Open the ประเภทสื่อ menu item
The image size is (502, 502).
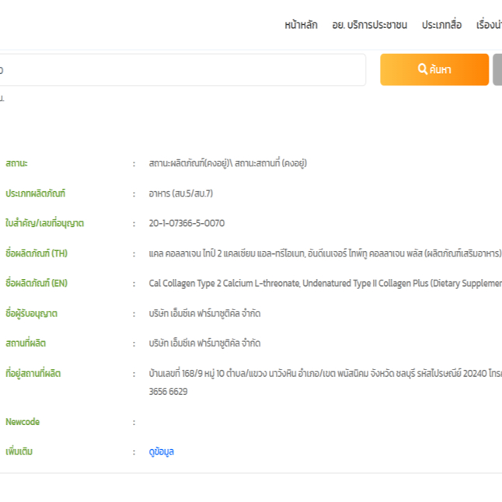tap(442, 25)
